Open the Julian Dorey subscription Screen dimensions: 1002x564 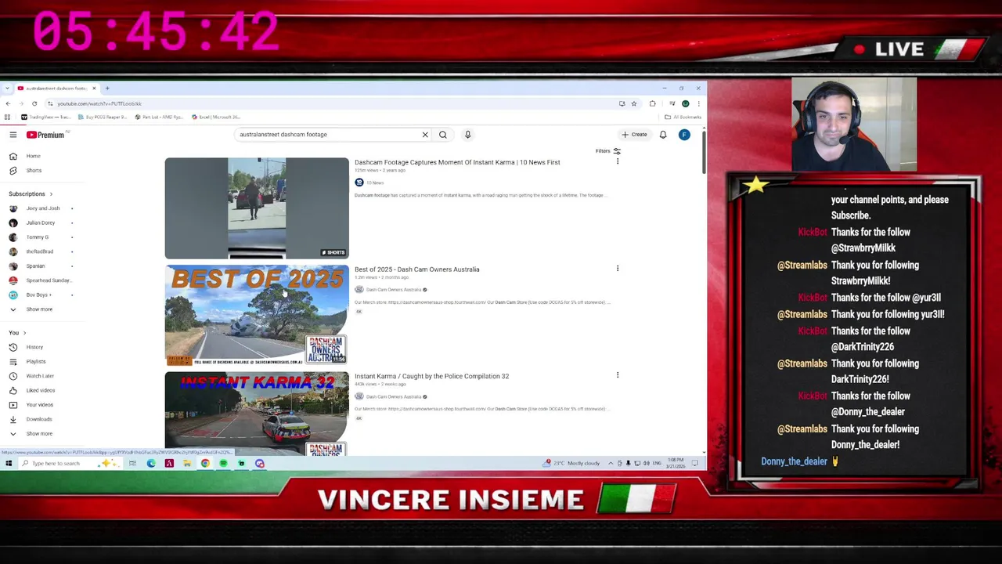[33, 222]
